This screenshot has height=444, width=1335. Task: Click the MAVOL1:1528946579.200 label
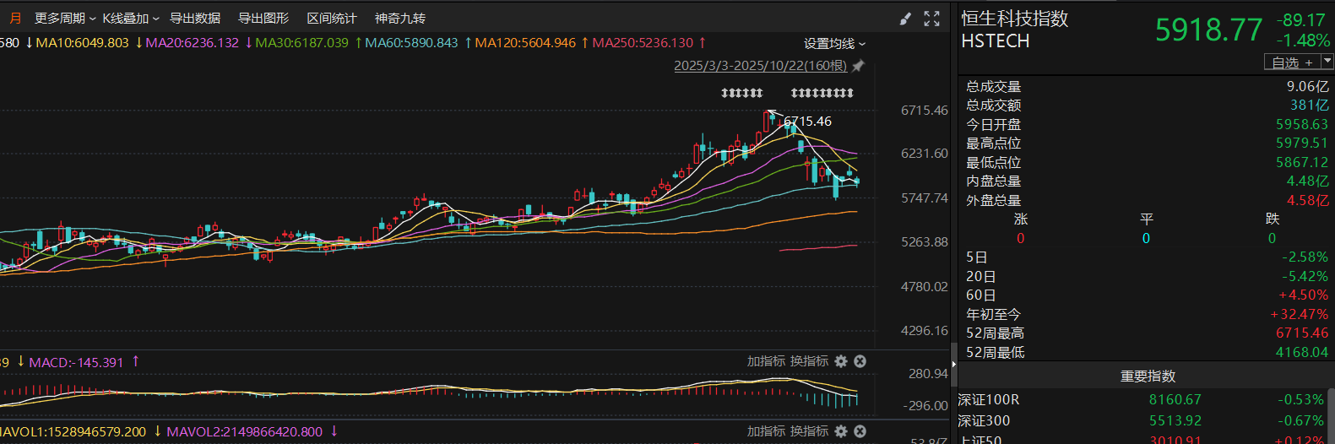click(x=73, y=432)
